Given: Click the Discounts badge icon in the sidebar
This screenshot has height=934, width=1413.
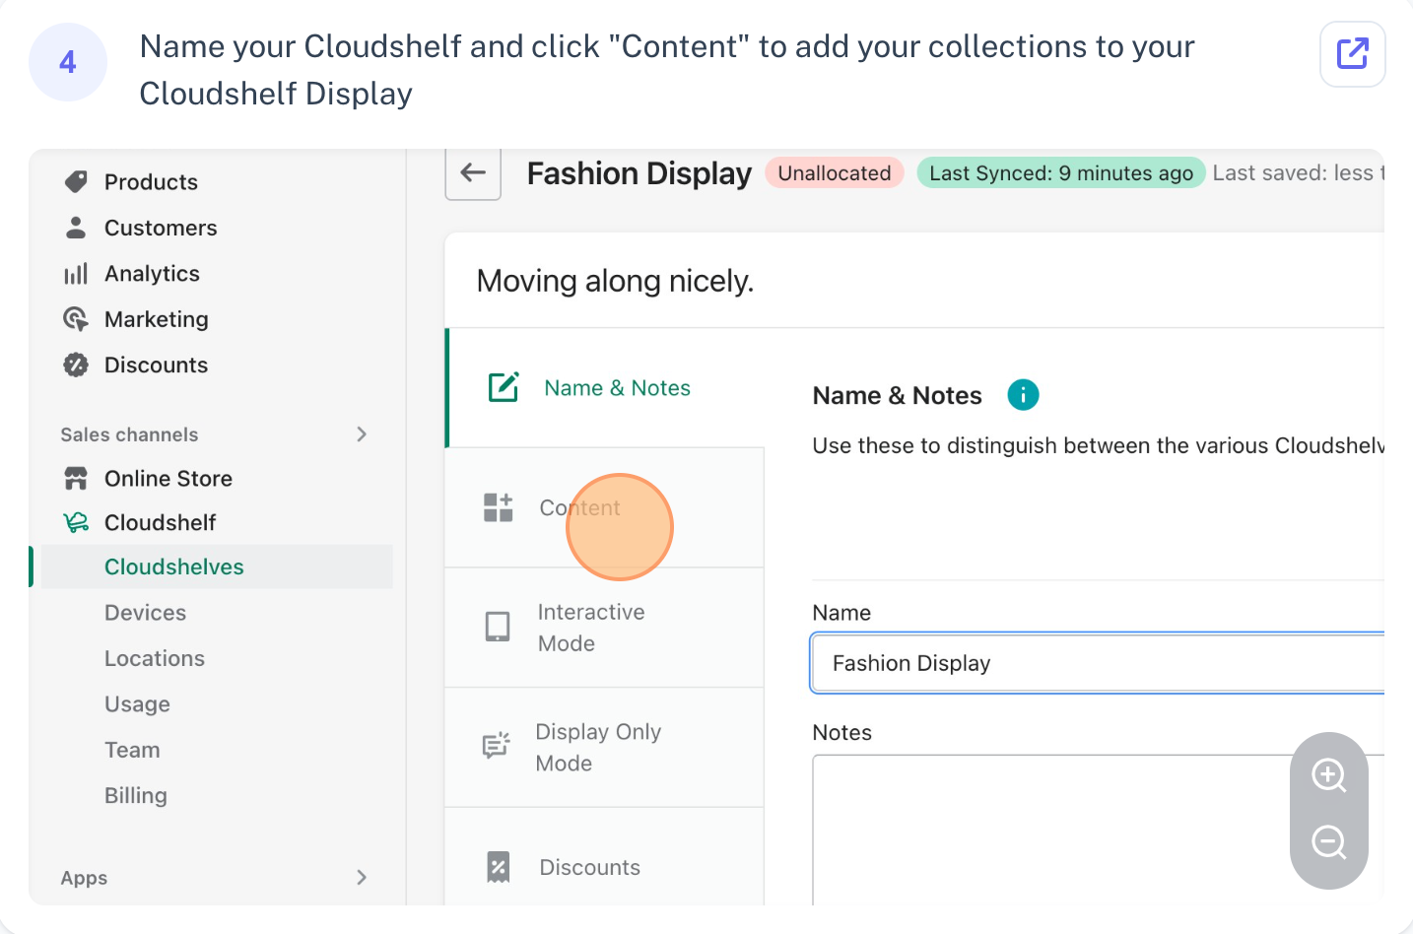Looking at the screenshot, I should 76,365.
